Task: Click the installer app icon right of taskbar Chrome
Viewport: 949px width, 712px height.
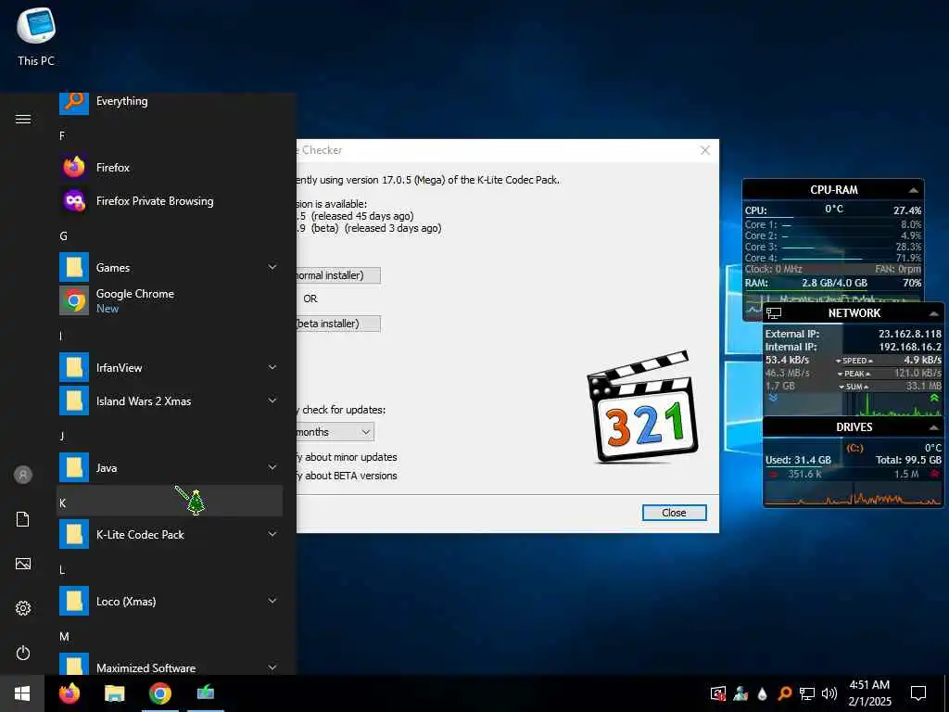Action: pos(205,693)
